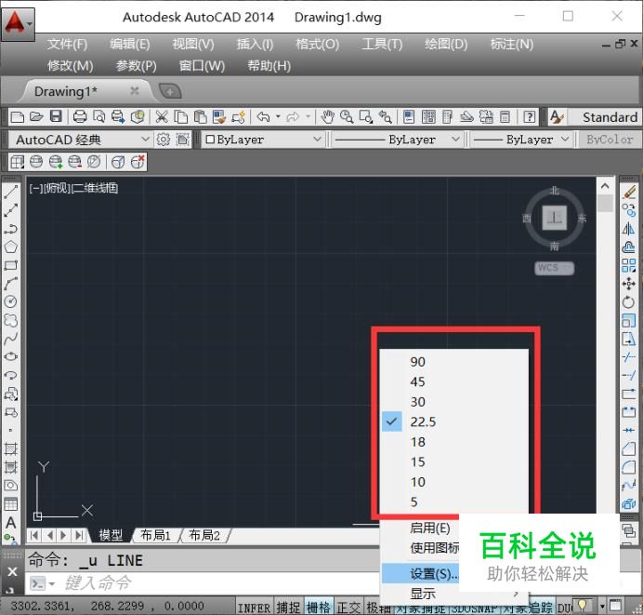Select the Erase tool in modify toolbar
Screen dimensions: 643x615
(629, 192)
